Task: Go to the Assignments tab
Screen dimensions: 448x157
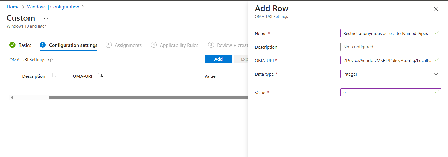Action: point(128,45)
